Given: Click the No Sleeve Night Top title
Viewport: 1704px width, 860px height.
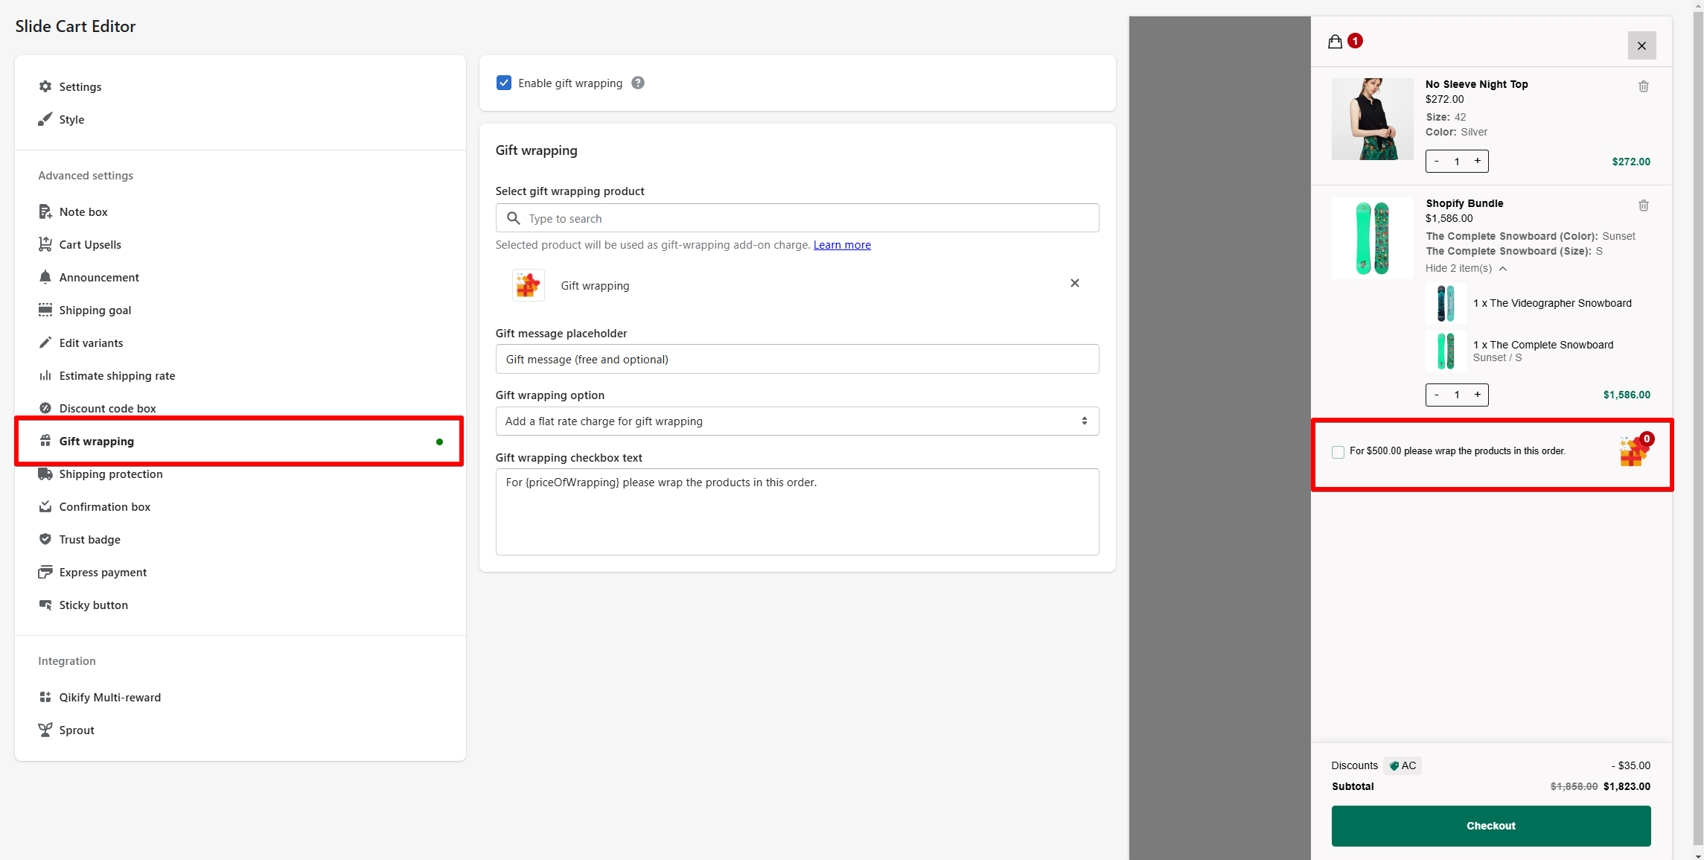Looking at the screenshot, I should (1476, 84).
